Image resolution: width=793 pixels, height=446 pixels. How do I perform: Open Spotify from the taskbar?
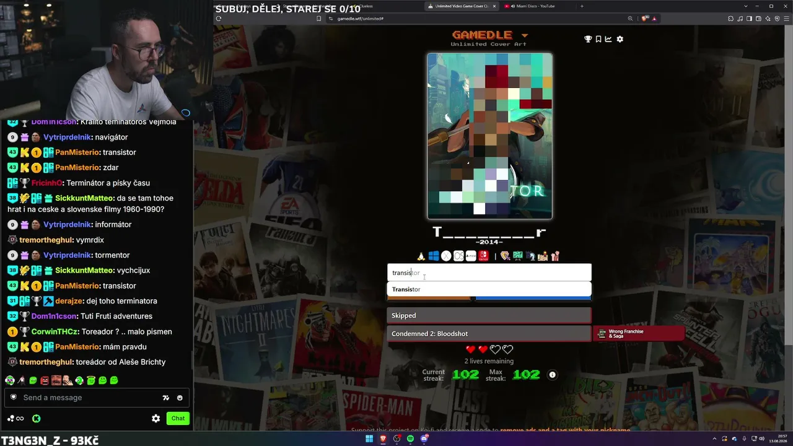[x=410, y=439]
